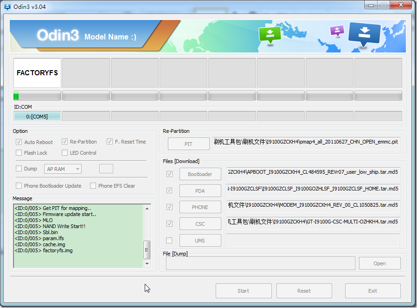
Task: Click the PDA button
Action: tap(200, 191)
